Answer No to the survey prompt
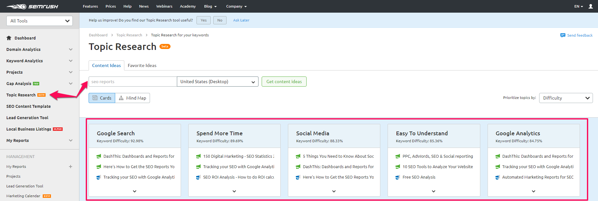The width and height of the screenshot is (598, 201). coord(220,20)
